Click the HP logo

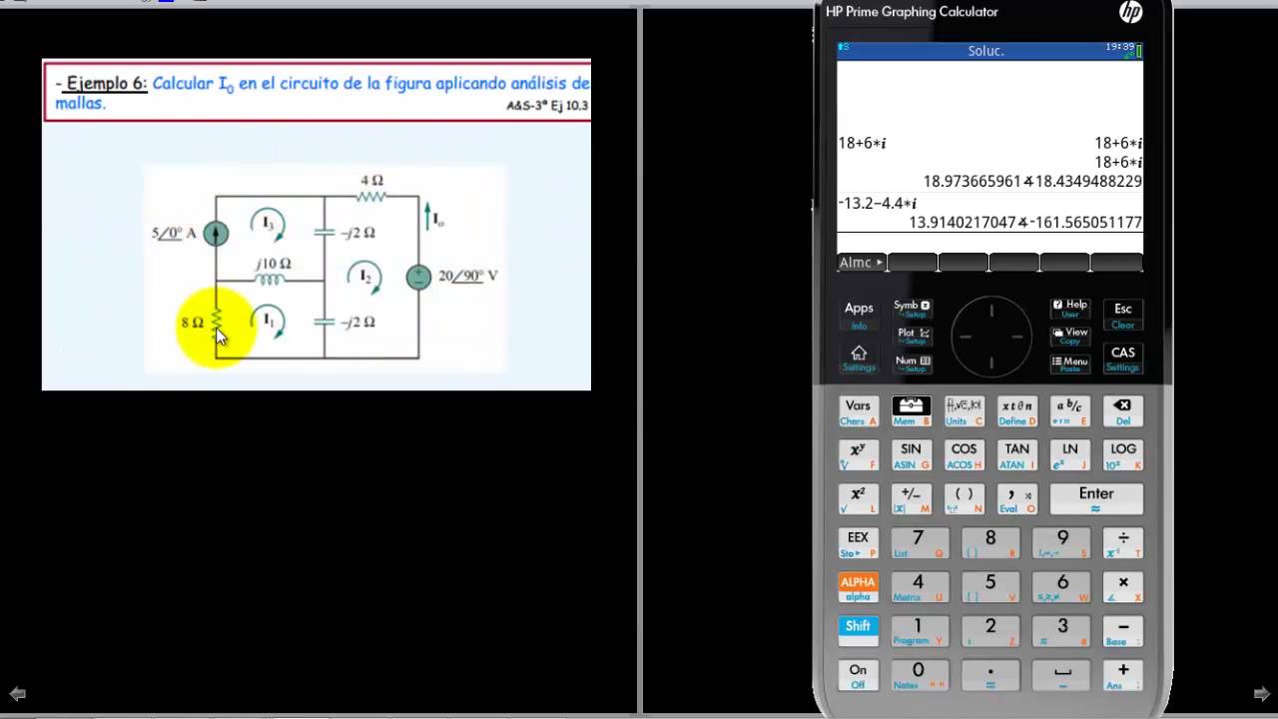(x=1130, y=12)
